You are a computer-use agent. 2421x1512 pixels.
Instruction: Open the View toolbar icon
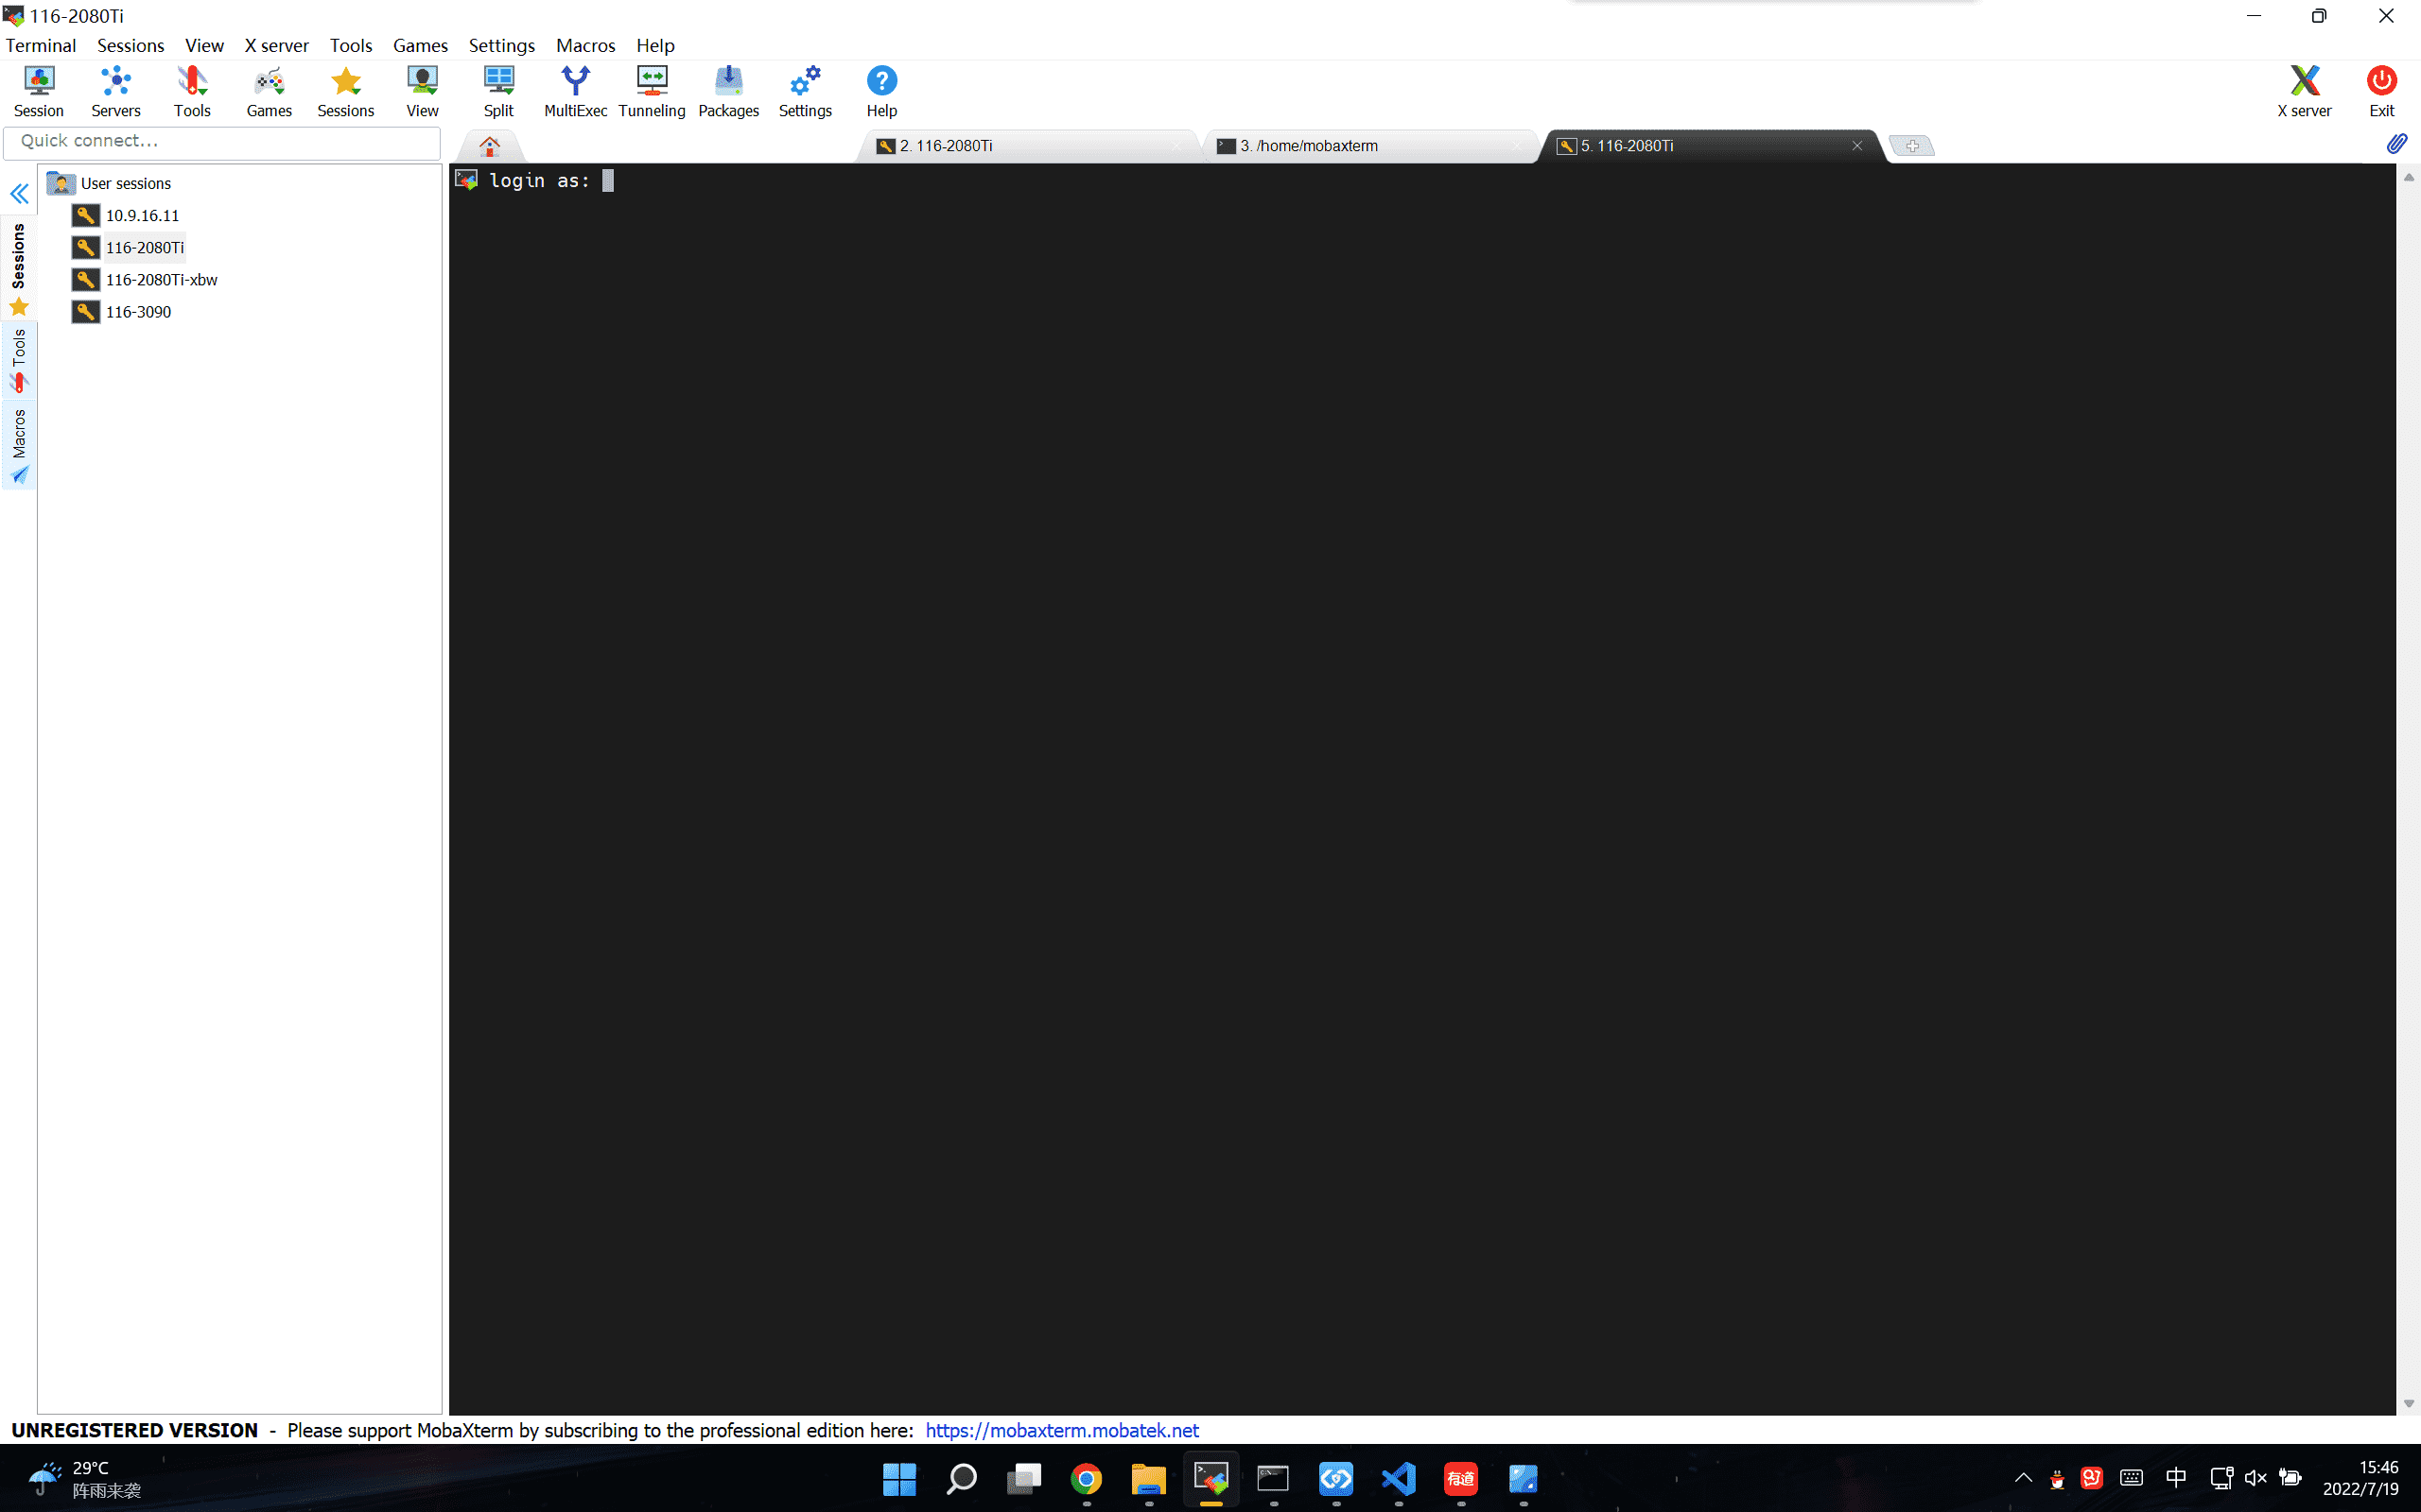click(x=422, y=92)
